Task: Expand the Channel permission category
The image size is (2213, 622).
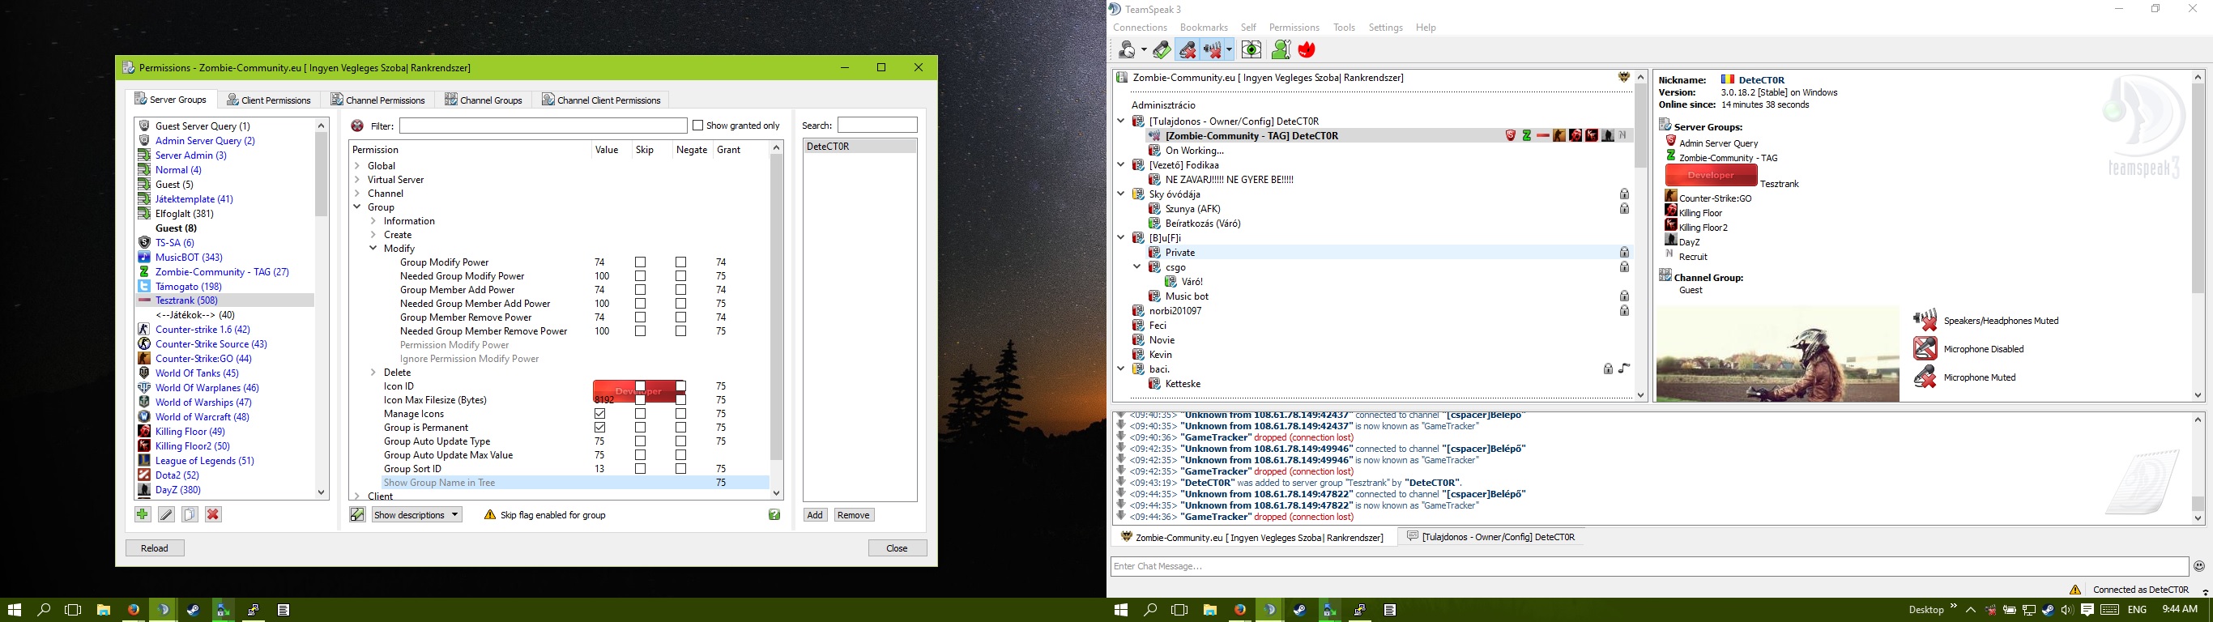Action: coord(357,194)
